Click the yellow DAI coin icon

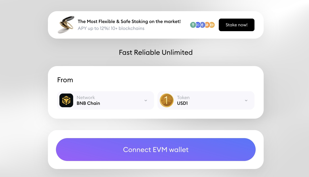tap(212, 25)
